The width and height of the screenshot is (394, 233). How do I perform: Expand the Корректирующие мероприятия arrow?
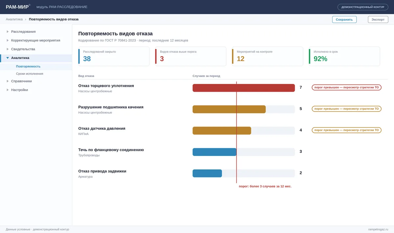pos(8,40)
